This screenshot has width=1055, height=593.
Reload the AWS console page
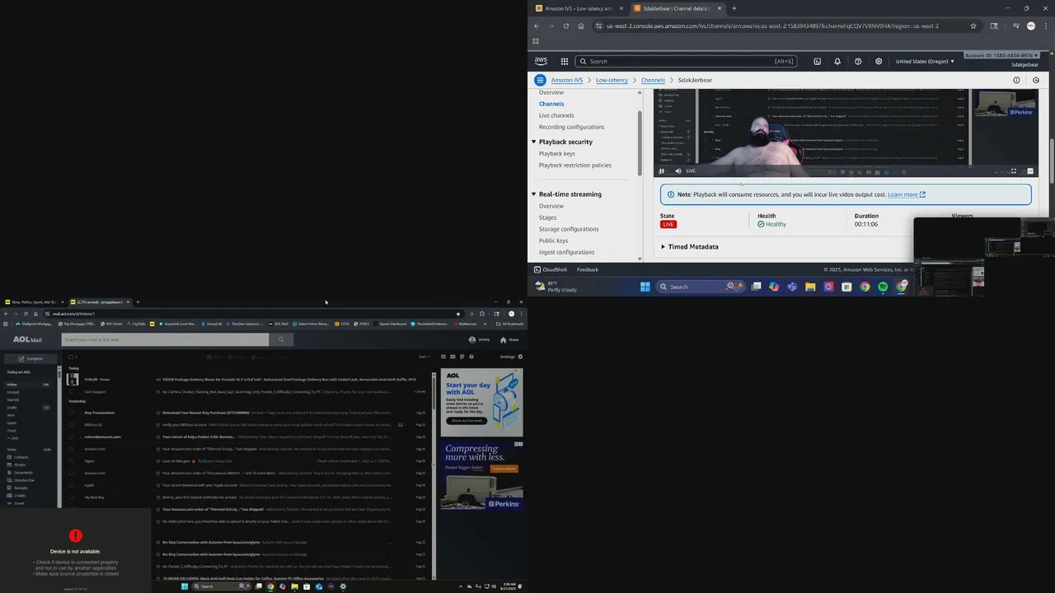pos(566,26)
